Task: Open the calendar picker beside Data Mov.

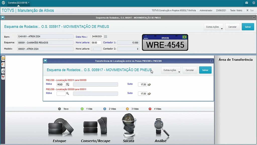Action: tap(105, 37)
